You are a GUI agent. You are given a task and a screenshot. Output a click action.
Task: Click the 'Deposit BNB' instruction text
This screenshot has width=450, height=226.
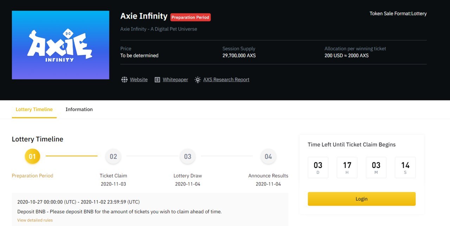click(120, 212)
